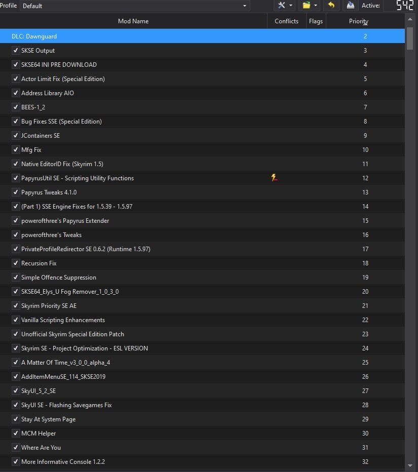Screen dimensions: 418x472
Task: Sort by Conflicts column header
Action: tap(286, 21)
